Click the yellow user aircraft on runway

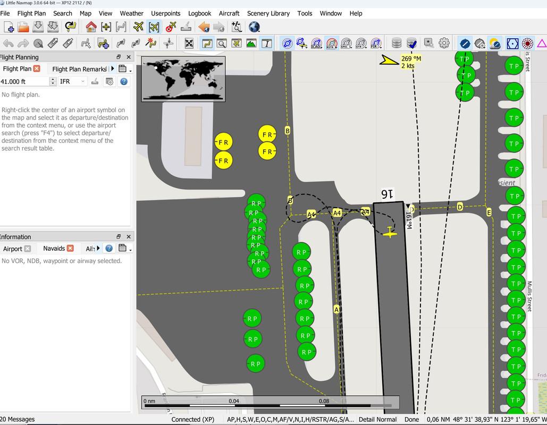tap(390, 232)
